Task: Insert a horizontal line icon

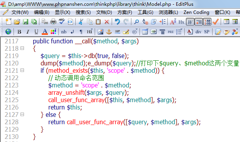Action: 117,32
